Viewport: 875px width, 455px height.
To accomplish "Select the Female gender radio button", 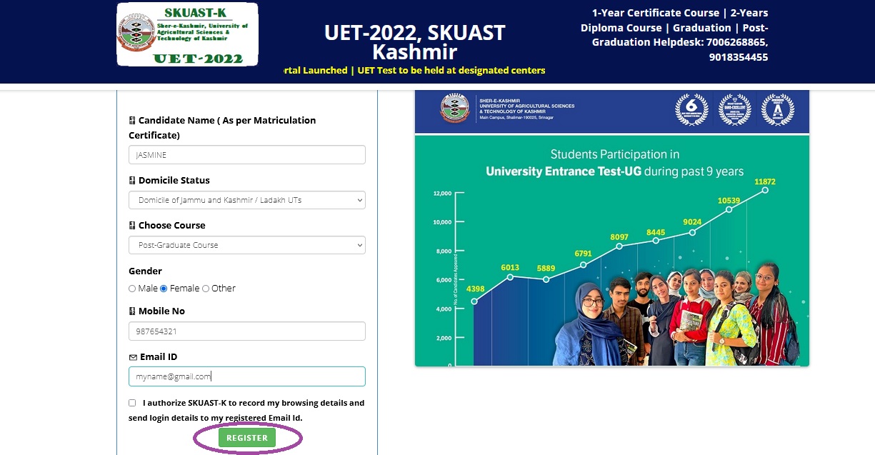I will pos(164,289).
